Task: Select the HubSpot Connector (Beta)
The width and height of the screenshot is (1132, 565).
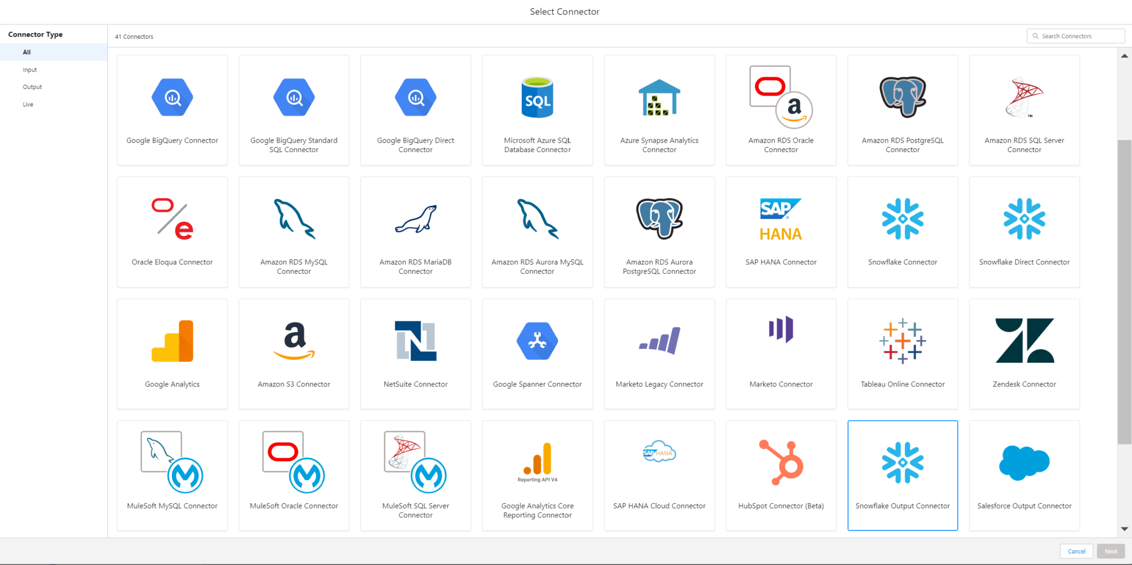Action: tap(780, 475)
